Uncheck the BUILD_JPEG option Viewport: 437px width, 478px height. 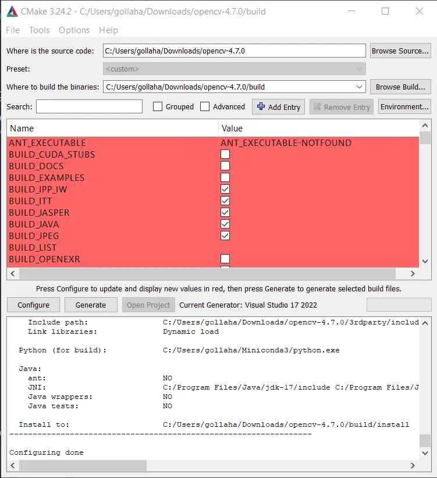(x=225, y=236)
